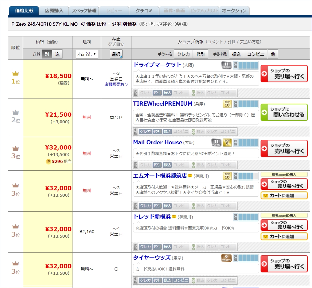Viewport: 312px width, 288px height.
Task: Click カートに追加 for エムオート横浜都筑店
Action: click(x=284, y=196)
